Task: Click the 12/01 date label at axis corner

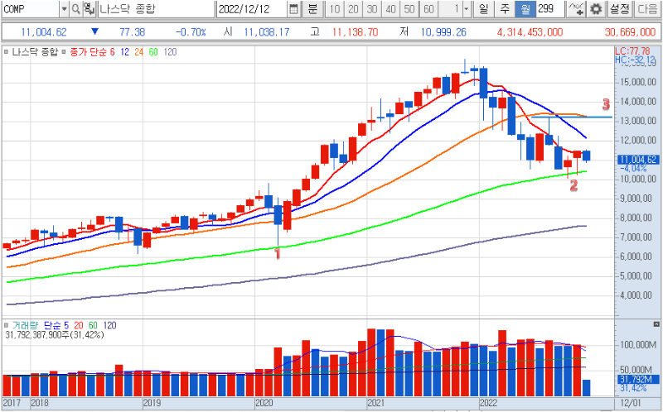Action: tap(631, 403)
